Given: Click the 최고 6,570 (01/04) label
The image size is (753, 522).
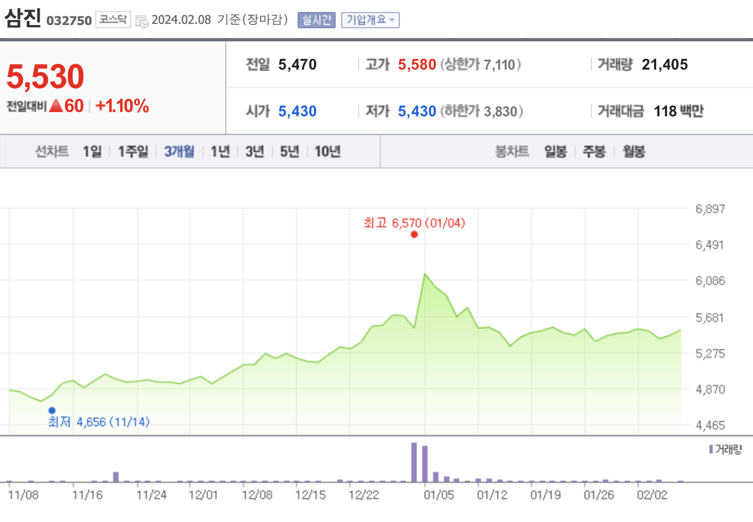Looking at the screenshot, I should [x=415, y=223].
